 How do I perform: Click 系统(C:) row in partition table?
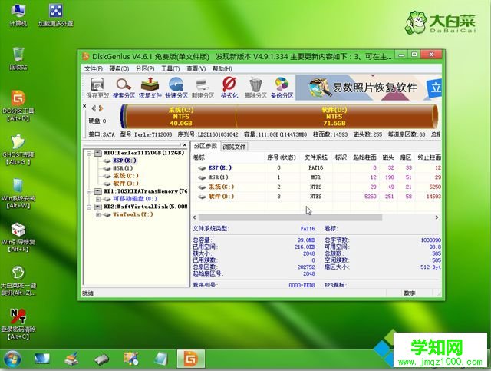point(317,187)
